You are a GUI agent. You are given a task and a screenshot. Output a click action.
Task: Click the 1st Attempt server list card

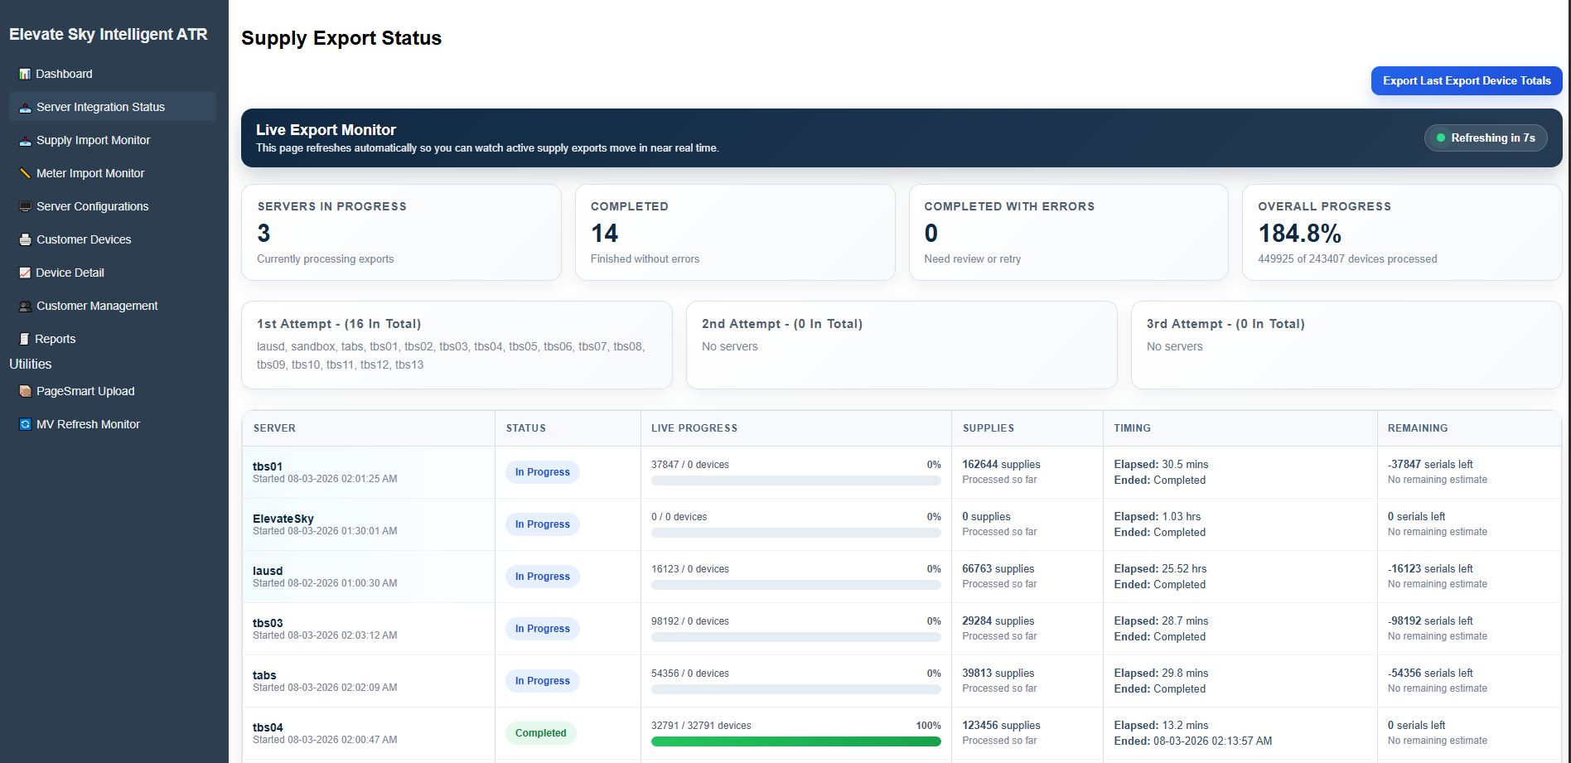pos(457,345)
